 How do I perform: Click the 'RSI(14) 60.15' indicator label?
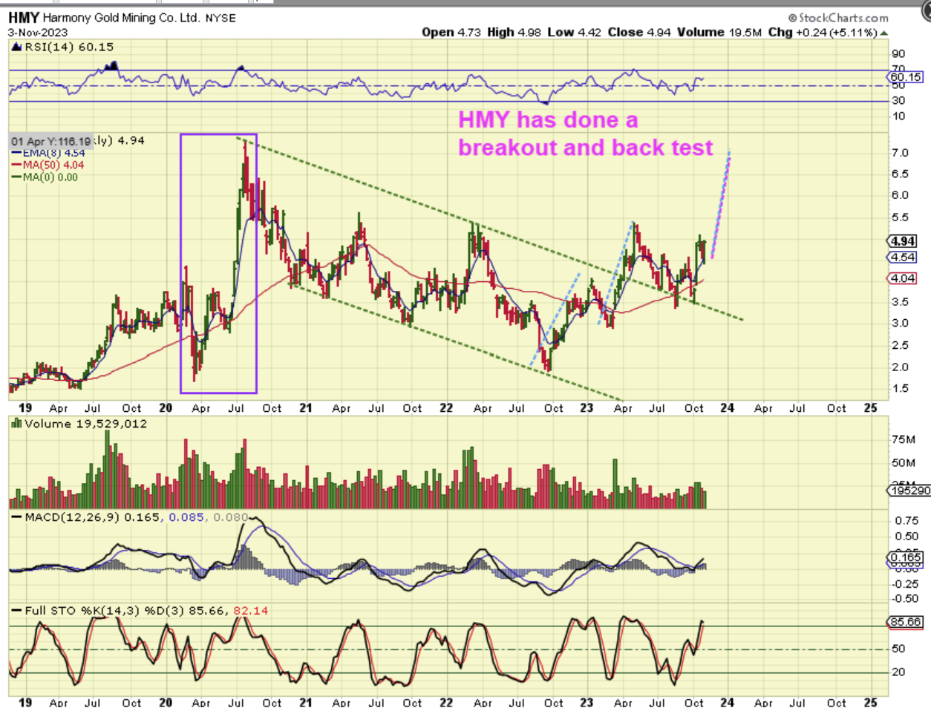69,47
